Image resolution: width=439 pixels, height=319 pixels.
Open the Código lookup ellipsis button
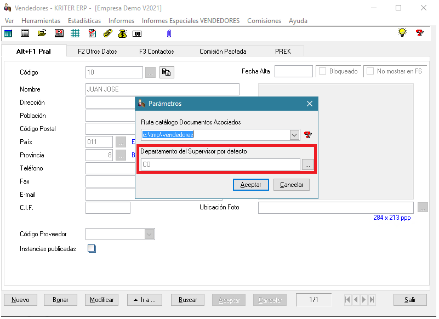pos(150,72)
